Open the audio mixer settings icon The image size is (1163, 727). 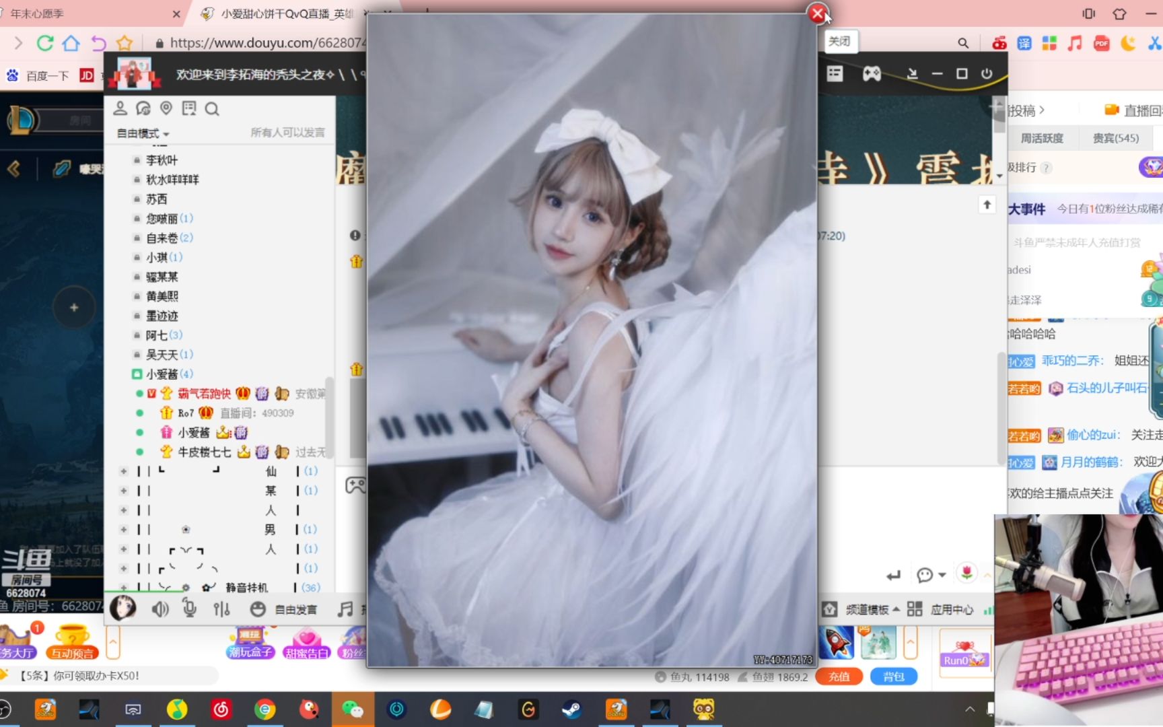pos(221,609)
